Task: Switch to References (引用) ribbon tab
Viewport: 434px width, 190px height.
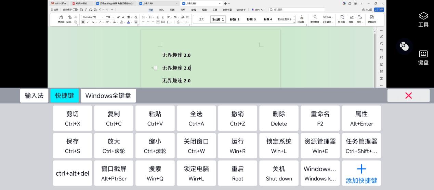Action: coord(183,10)
